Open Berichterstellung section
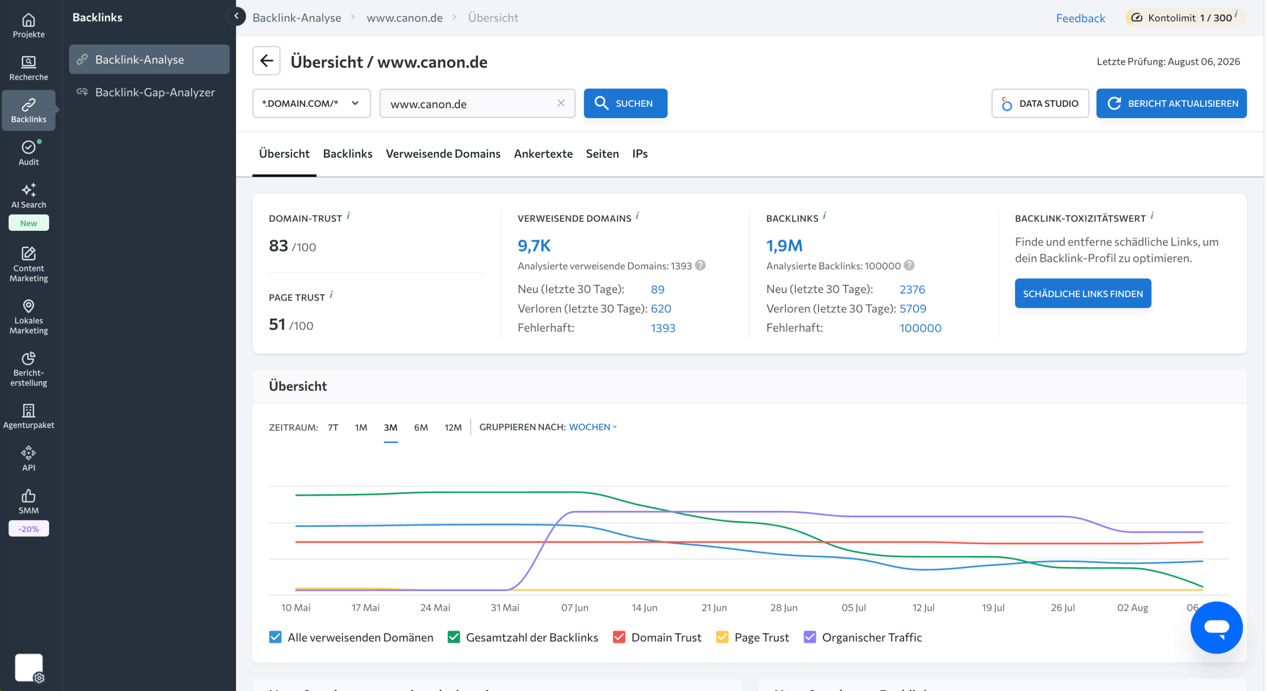 [x=29, y=369]
